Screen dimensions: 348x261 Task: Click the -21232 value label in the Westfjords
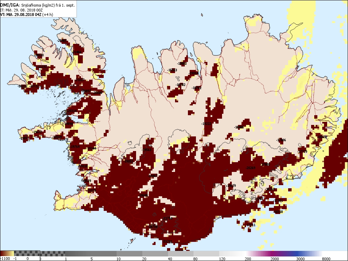(x=42, y=66)
